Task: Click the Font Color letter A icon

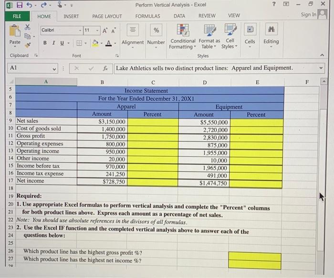Action: click(x=109, y=43)
